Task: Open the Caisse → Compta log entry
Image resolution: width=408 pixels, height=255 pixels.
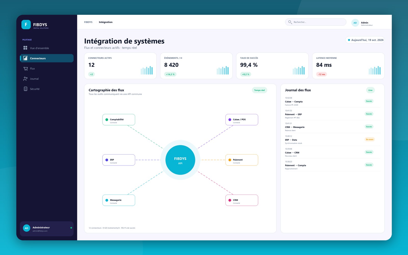Action: (333, 101)
